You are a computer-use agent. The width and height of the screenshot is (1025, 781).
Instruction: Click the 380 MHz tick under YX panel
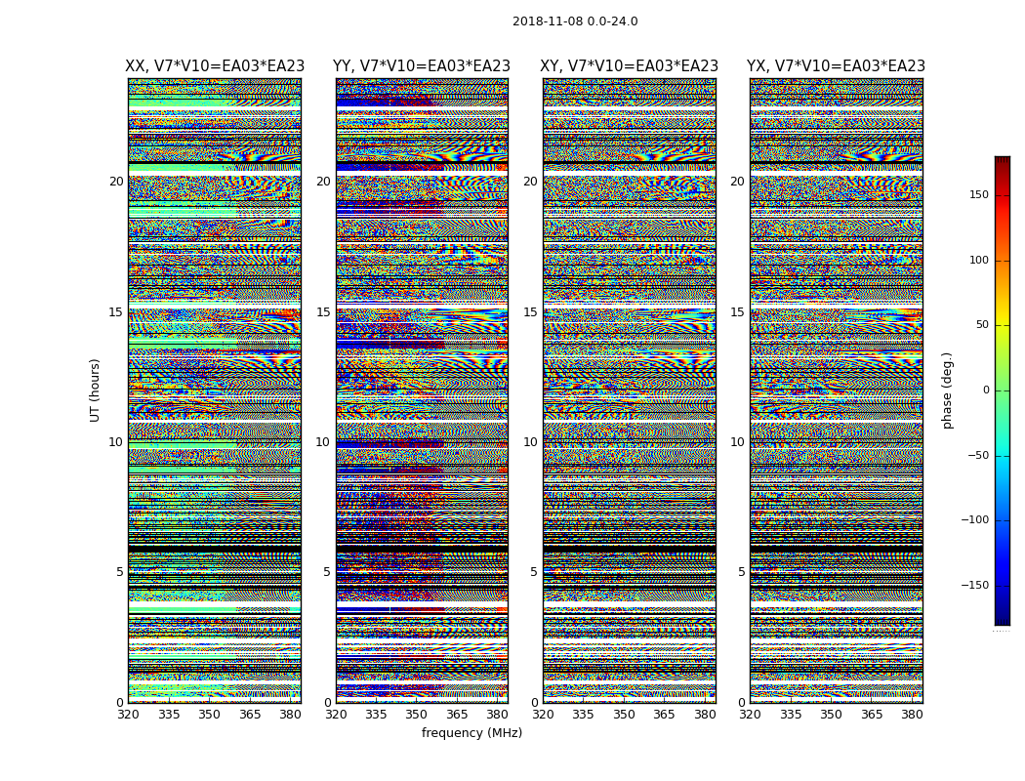912,715
